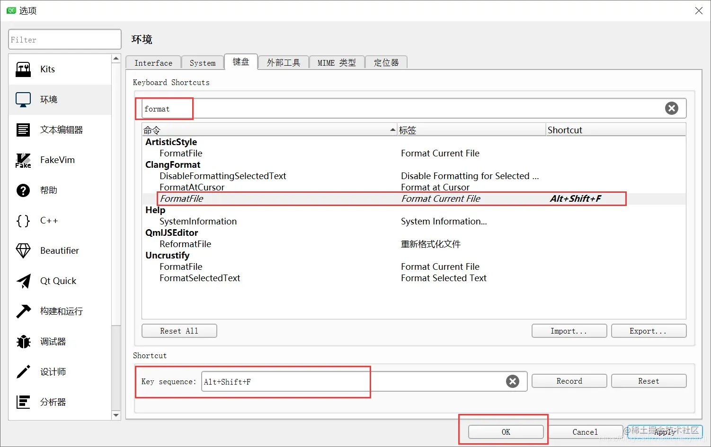Open the Qt Quick paper plane icon
Image resolution: width=711 pixels, height=447 pixels.
click(23, 281)
